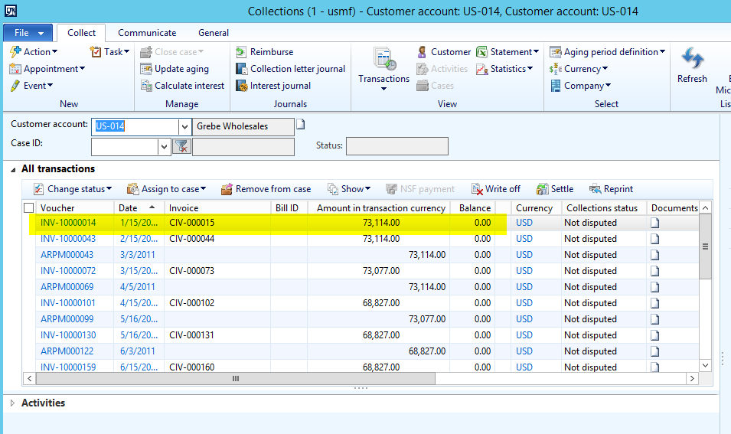This screenshot has height=434, width=731.
Task: Expand the Case ID dropdown
Action: pos(164,146)
